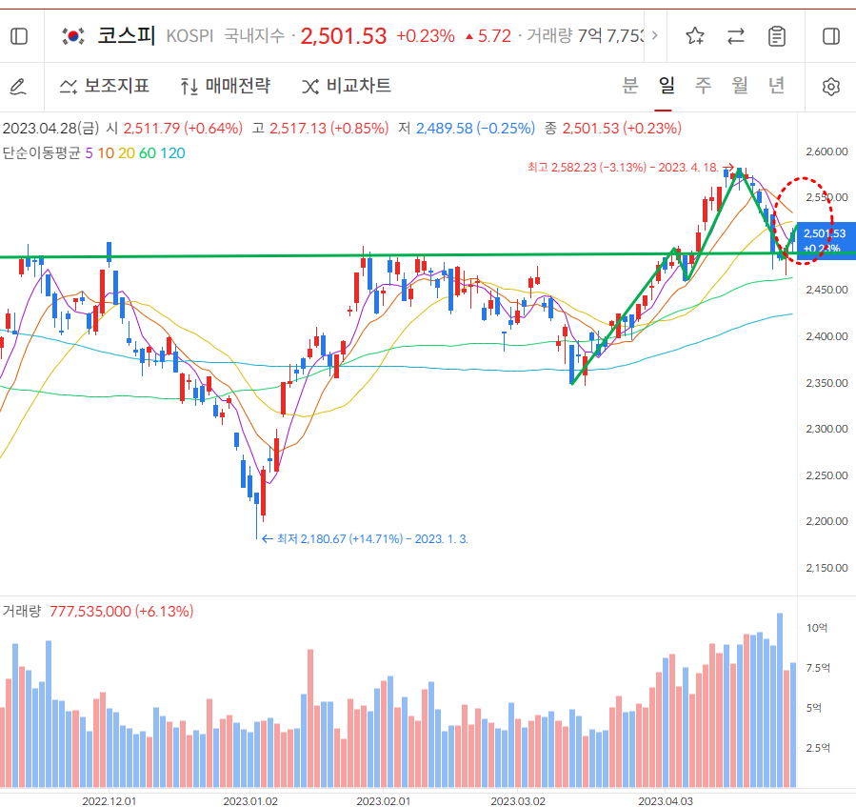856x807 pixels.
Task: Click the 2023.02.01 date axis label
Action: pyautogui.click(x=383, y=801)
